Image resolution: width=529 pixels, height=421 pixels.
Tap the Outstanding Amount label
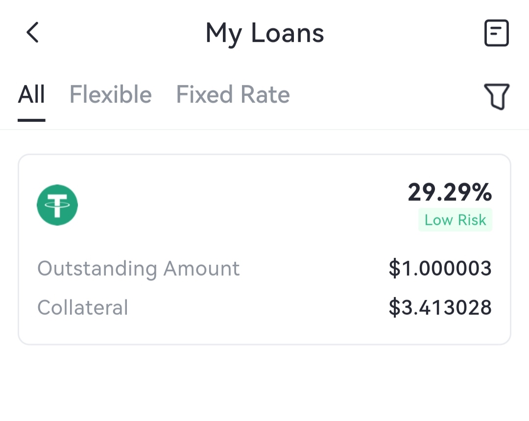(139, 269)
